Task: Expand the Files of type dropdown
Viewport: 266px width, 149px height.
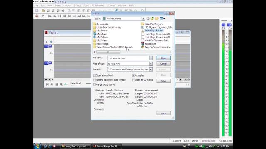Action: point(150,64)
